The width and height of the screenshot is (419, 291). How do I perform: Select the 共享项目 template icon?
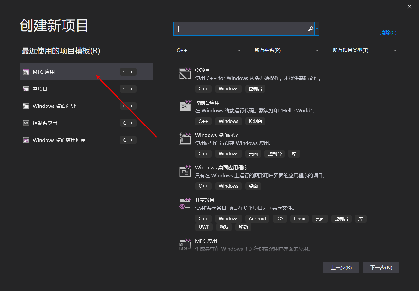coord(185,203)
